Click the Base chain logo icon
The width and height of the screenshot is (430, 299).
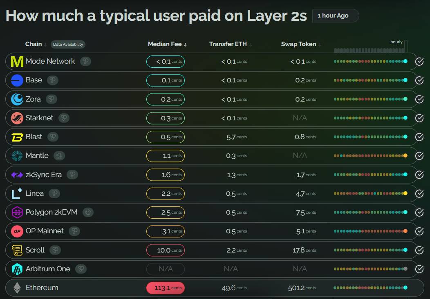pyautogui.click(x=17, y=80)
